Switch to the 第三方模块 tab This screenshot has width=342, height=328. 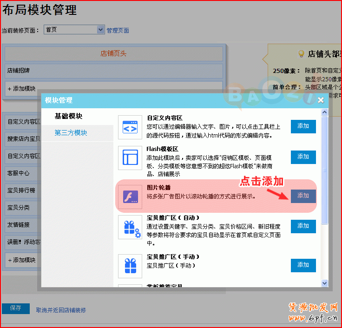71,133
